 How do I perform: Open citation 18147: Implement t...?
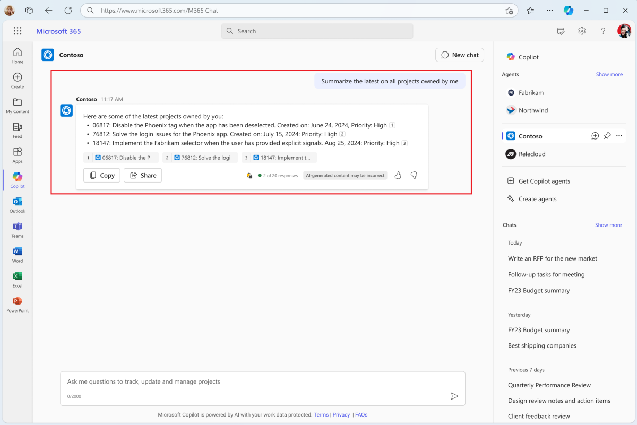[279, 158]
